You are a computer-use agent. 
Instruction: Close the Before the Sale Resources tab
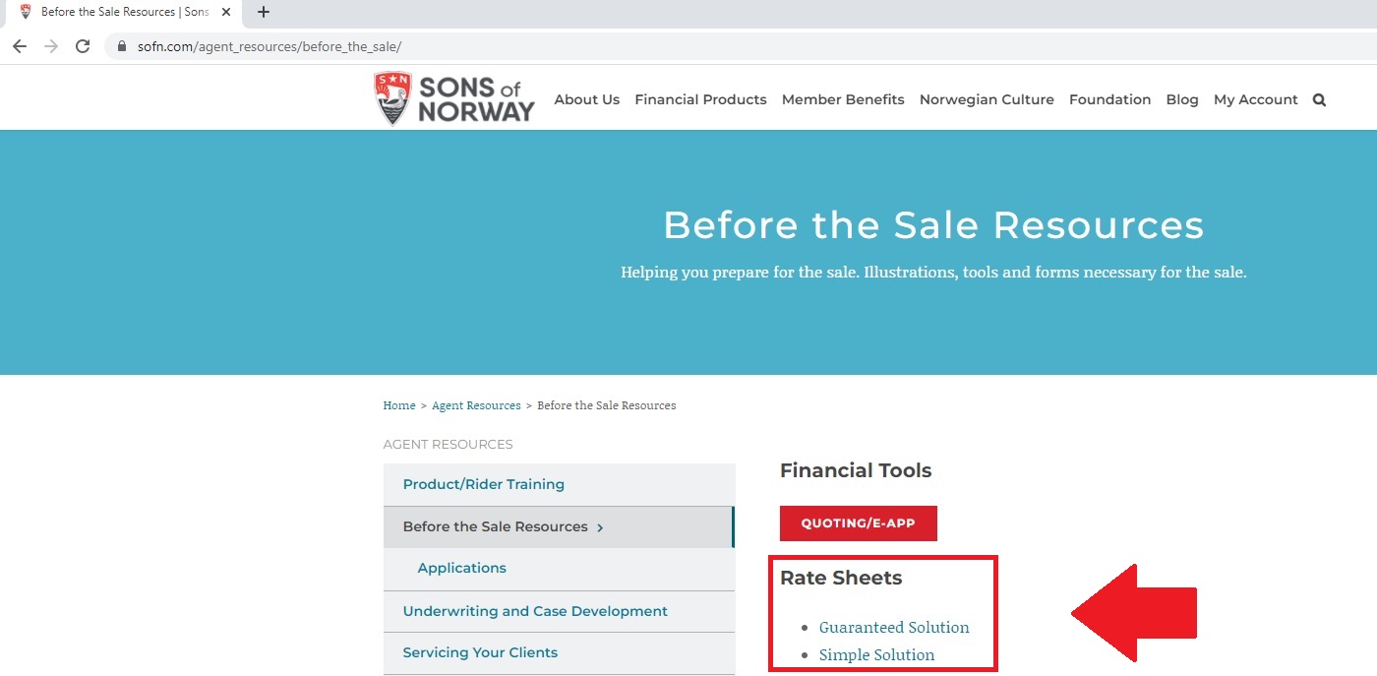pos(226,13)
